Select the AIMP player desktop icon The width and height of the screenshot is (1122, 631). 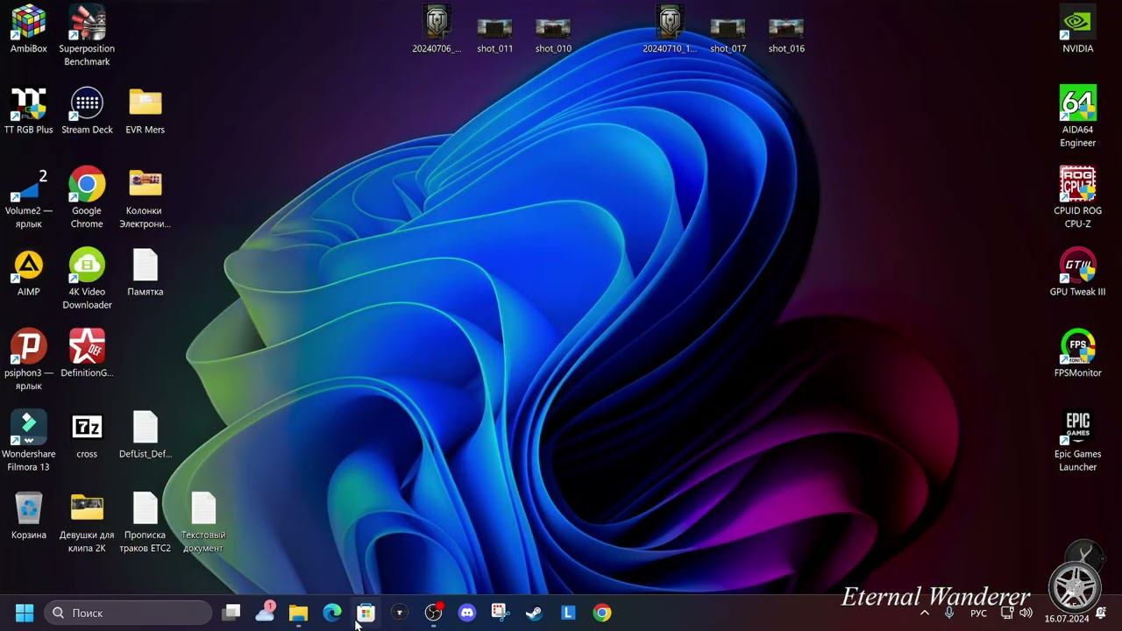point(28,266)
